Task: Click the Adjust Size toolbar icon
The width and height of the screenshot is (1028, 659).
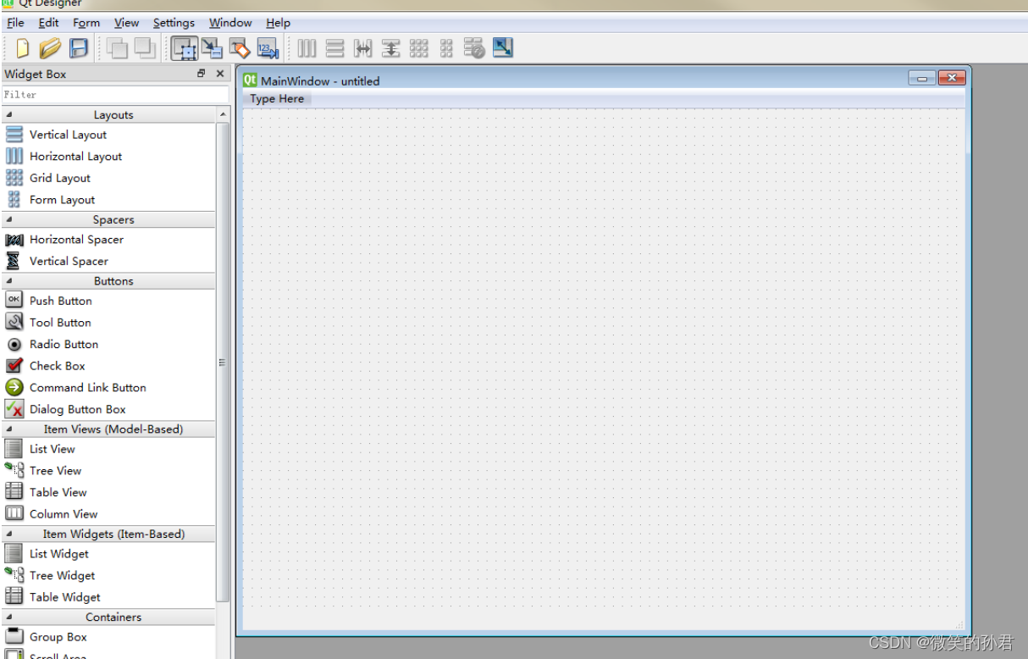Action: click(503, 48)
